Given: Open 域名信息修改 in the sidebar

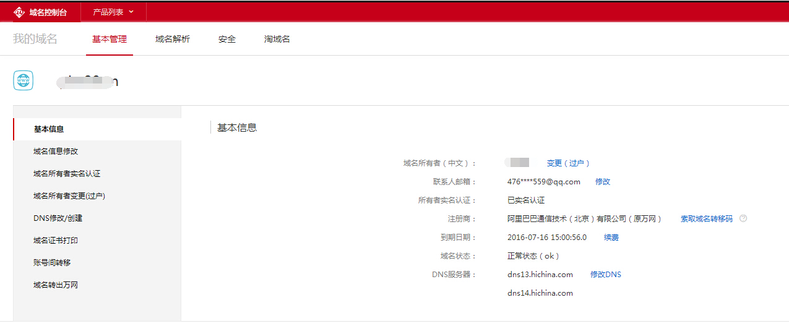Looking at the screenshot, I should click(x=56, y=152).
